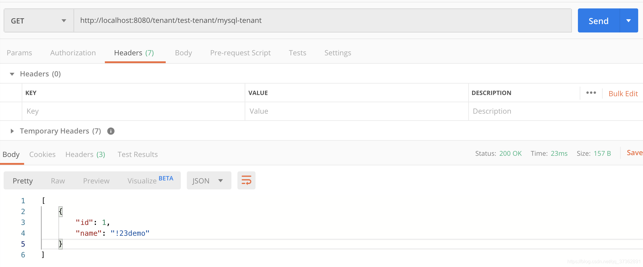
Task: Select Visualize BETA view mode
Action: tap(150, 180)
